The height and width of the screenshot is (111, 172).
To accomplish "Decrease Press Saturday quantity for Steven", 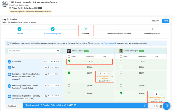I will tap(152, 94).
